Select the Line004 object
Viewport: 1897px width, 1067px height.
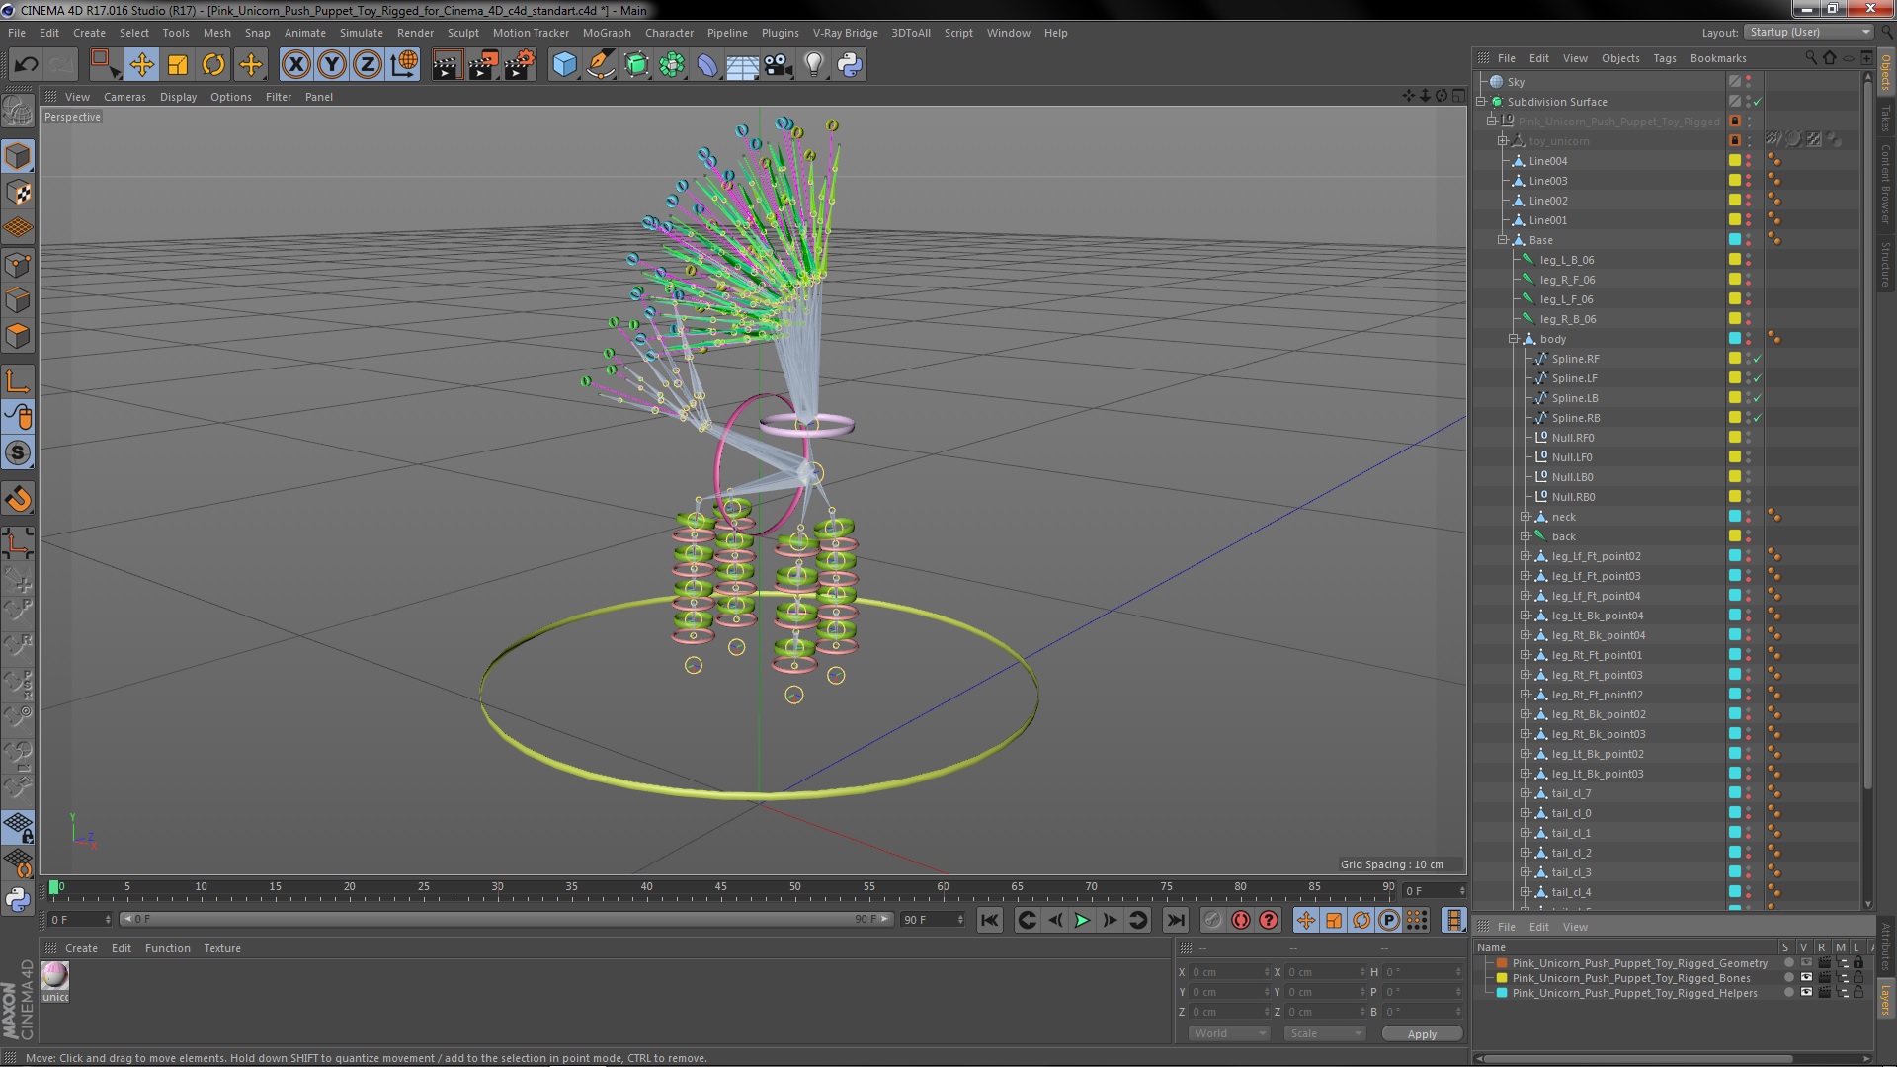coord(1547,161)
